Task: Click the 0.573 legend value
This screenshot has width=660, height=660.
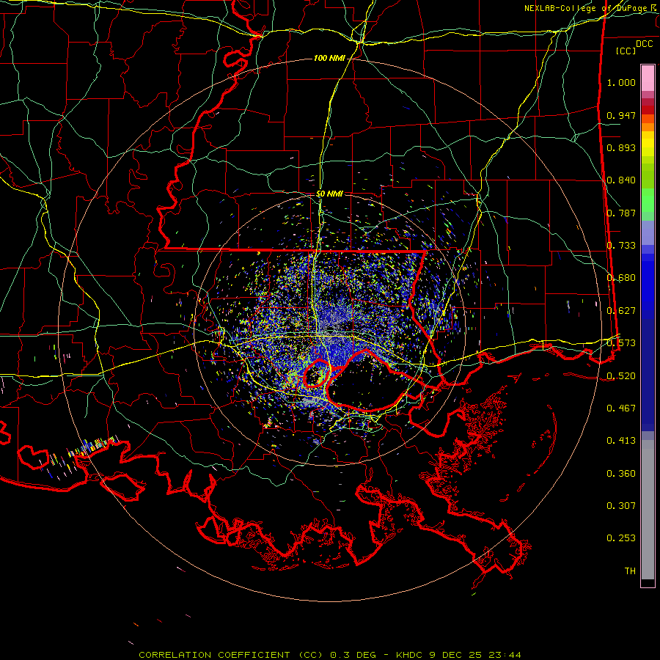Action: pyautogui.click(x=621, y=343)
